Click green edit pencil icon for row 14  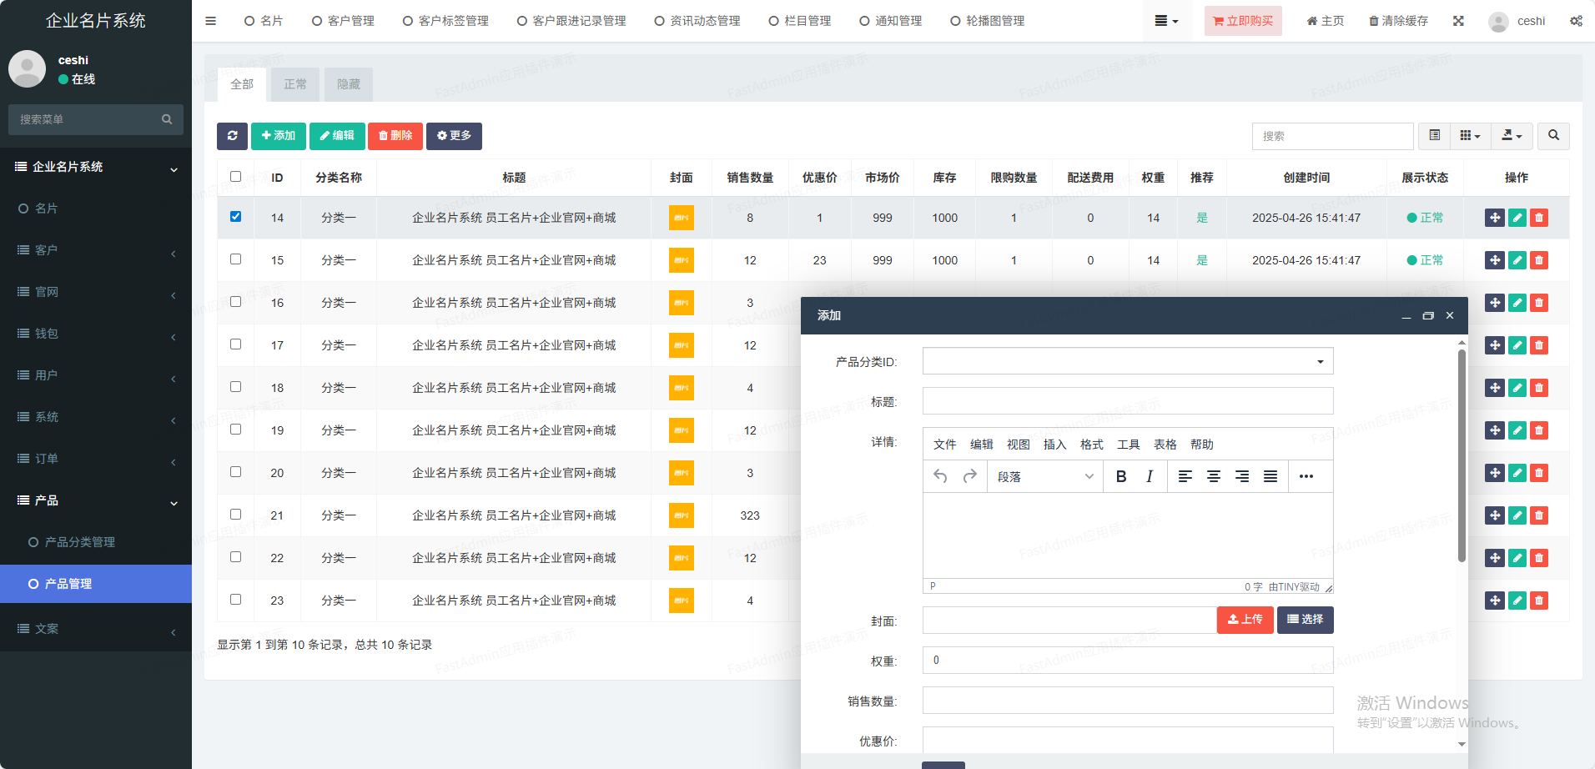click(x=1517, y=218)
